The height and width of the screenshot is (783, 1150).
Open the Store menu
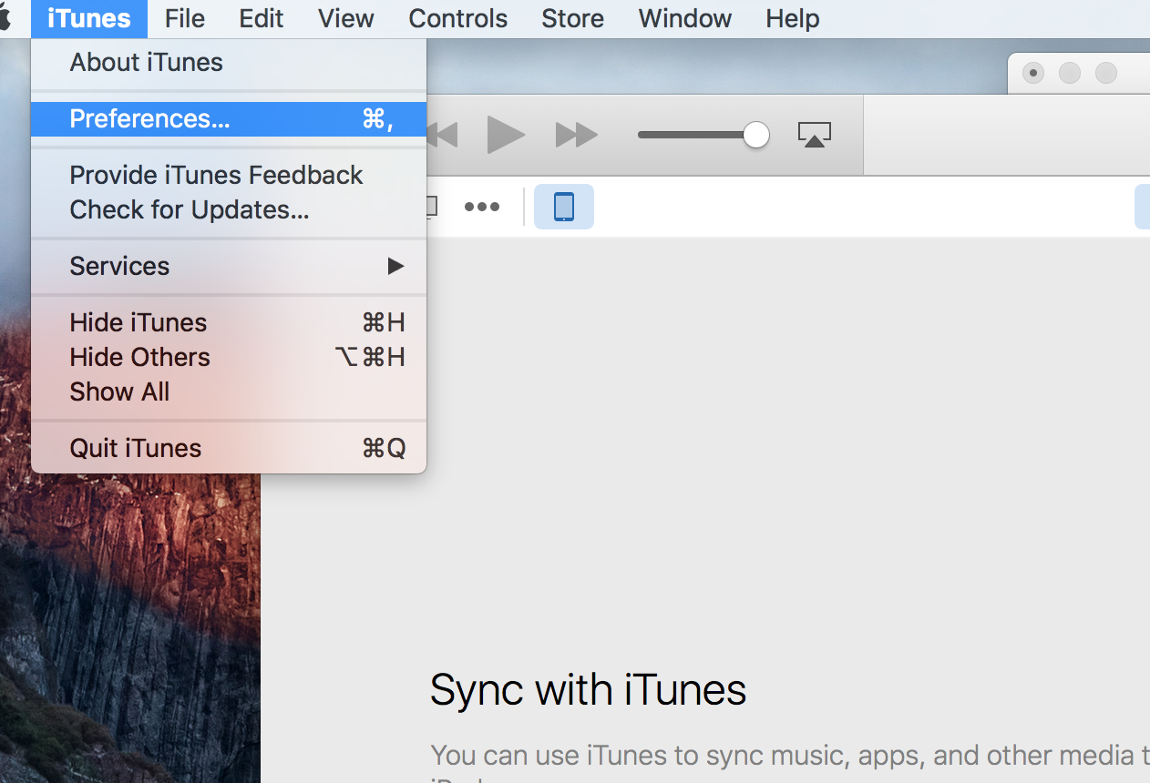pos(573,18)
